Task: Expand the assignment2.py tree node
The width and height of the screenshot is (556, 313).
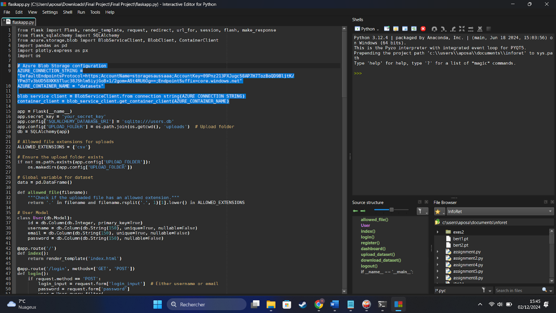Action: [438, 258]
